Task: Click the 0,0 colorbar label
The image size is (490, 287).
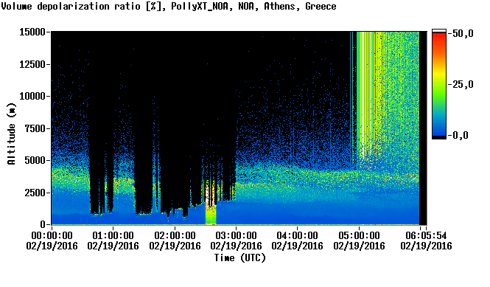Action: click(461, 135)
